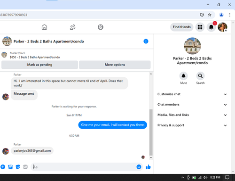Open the $850 Marketplace listing link
This screenshot has width=235, height=181.
35,57
